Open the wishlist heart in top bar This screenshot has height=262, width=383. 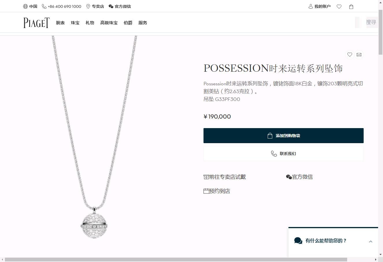pos(339,6)
